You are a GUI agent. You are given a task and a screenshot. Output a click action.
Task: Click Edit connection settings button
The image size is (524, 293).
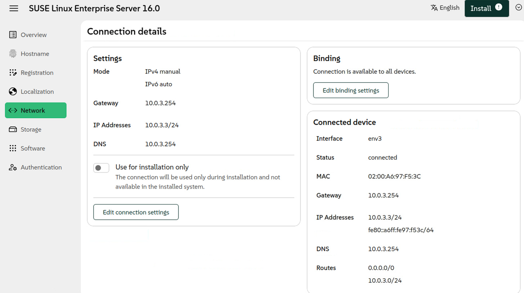click(x=136, y=212)
